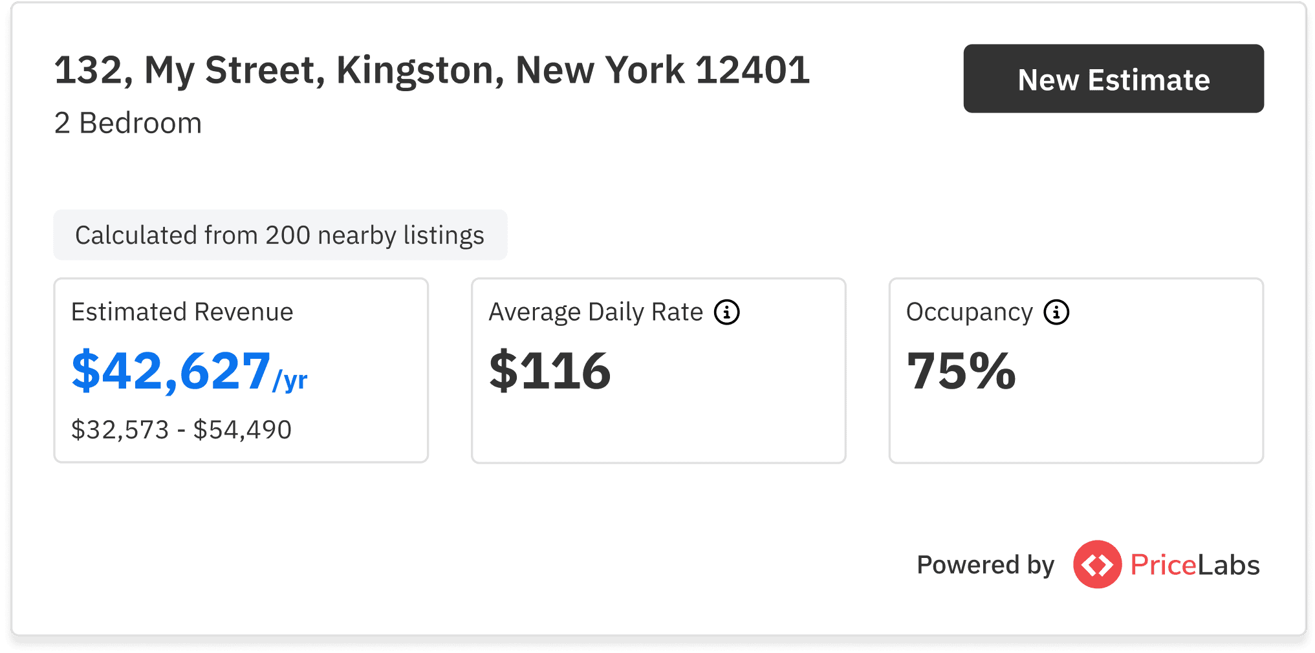Screen dimensions: 1315x653
Task: Select the 75% occupancy value
Action: [961, 371]
